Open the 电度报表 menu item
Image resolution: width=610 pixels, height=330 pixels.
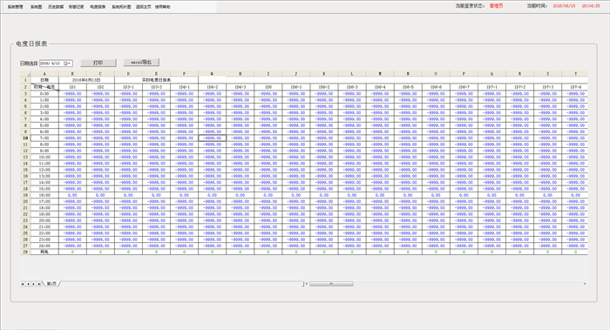click(98, 7)
